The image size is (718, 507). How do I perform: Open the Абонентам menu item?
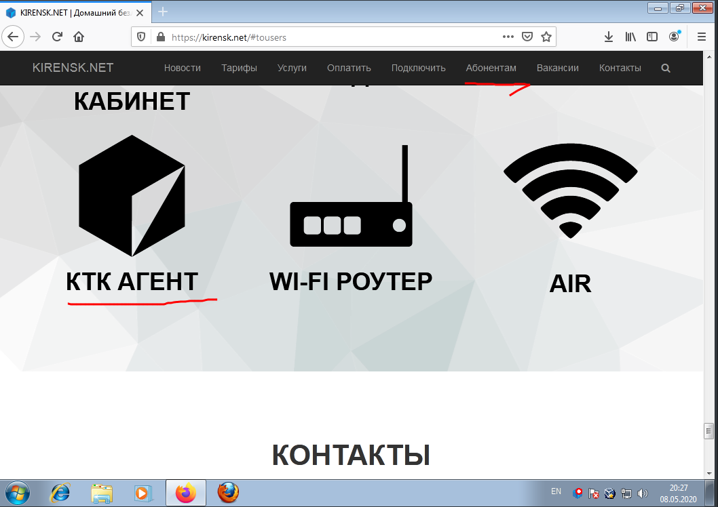pyautogui.click(x=491, y=68)
